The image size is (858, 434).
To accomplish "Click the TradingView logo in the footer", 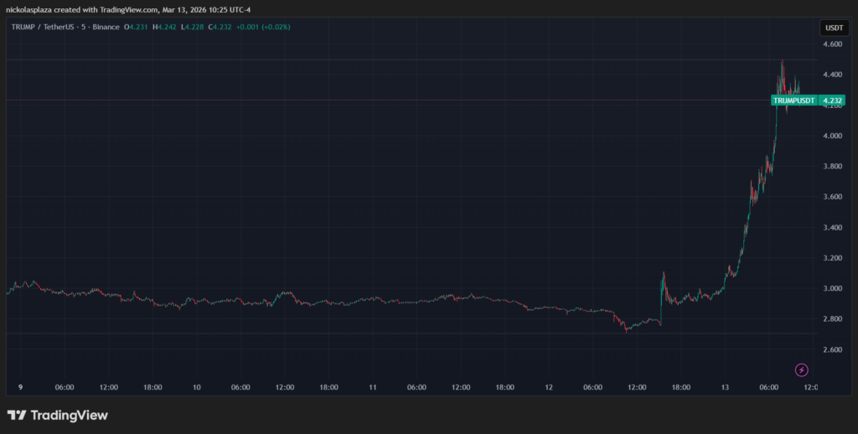I will (x=57, y=415).
